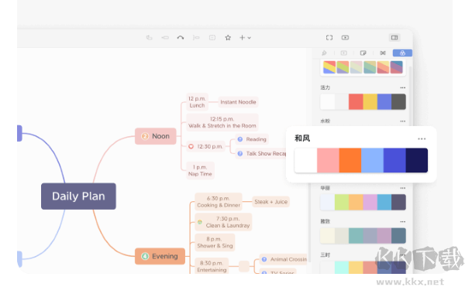Switch to the brush style tab
Image resolution: width=465 pixels, height=287 pixels.
(x=324, y=53)
